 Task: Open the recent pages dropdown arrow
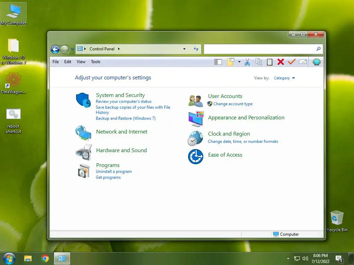click(x=72, y=49)
